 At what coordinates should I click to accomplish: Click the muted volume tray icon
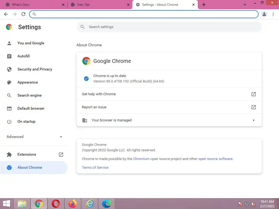point(253,204)
